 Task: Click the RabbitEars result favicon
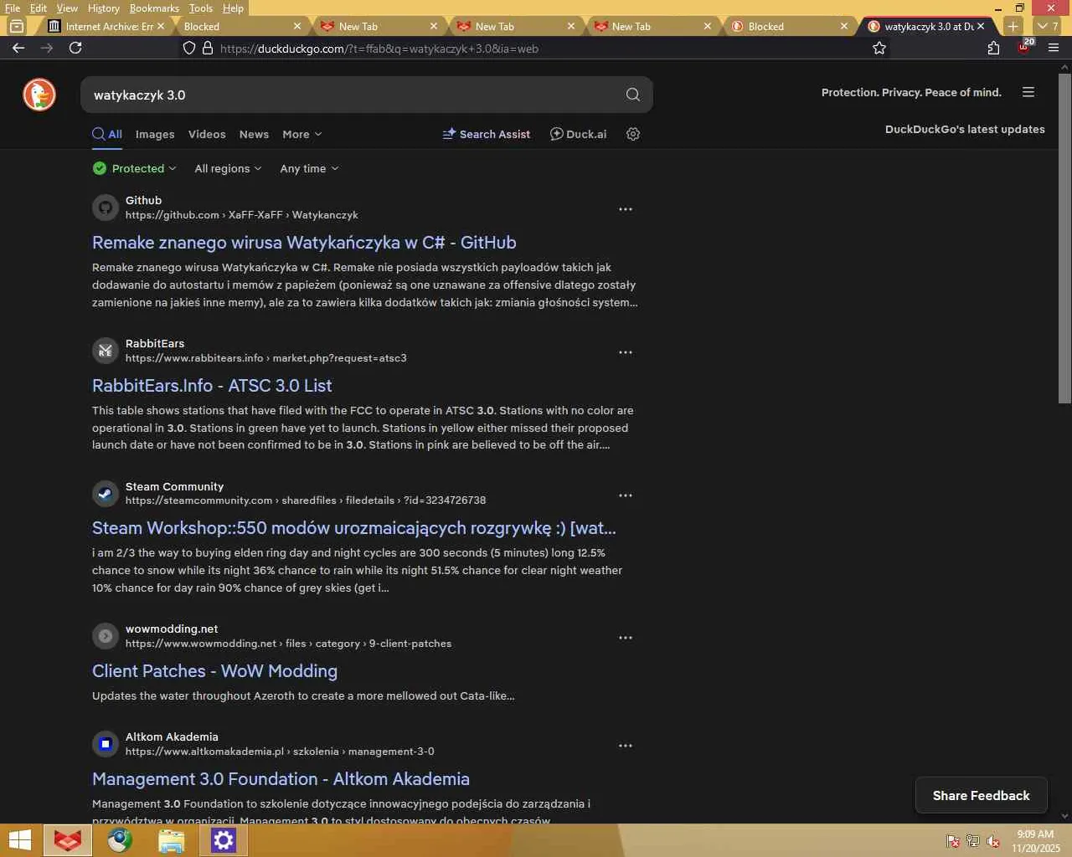[x=106, y=351]
